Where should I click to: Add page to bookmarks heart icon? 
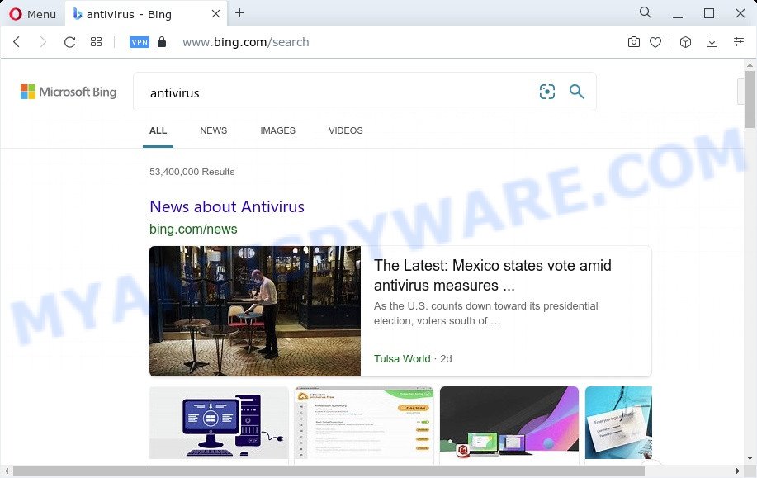pyautogui.click(x=655, y=42)
